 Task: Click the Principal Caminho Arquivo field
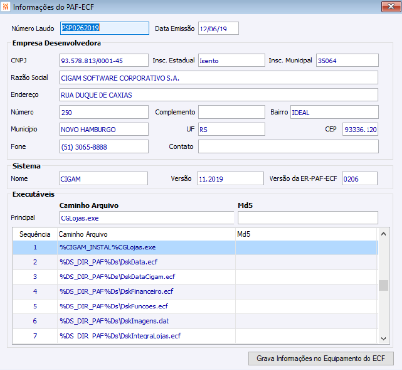pyautogui.click(x=147, y=217)
